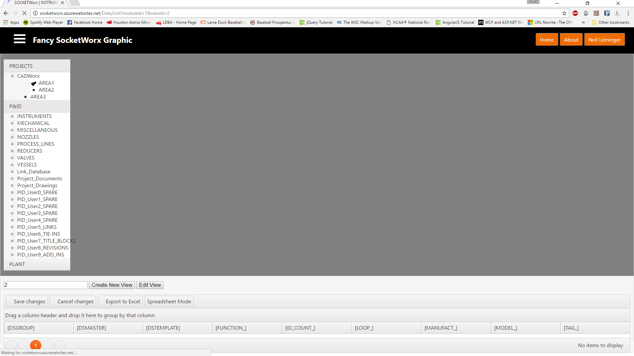Viewport: 634px width, 356px height.
Task: Select AREA3 under CADWorx
Action: tap(38, 97)
